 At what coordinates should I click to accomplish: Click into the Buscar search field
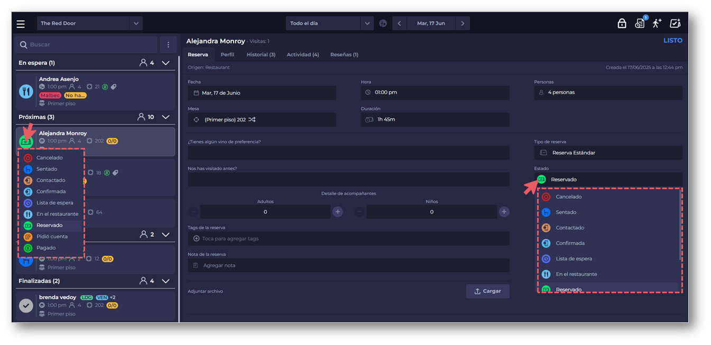point(87,45)
